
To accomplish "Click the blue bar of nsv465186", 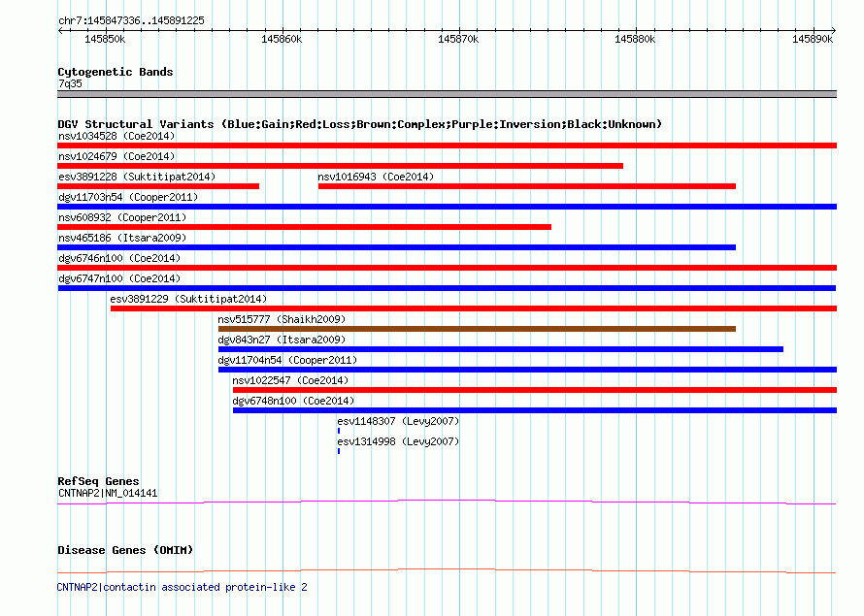I will tap(397, 247).
